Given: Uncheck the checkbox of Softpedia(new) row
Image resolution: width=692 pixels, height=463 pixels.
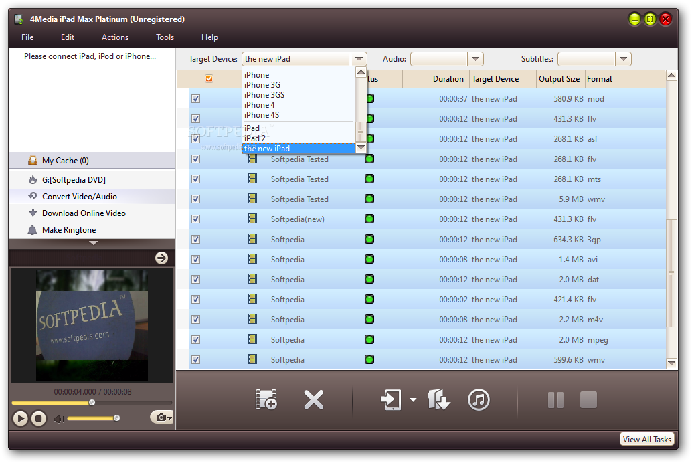Looking at the screenshot, I should (x=196, y=219).
